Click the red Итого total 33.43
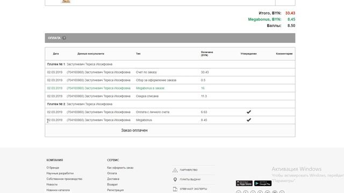 tap(290, 13)
